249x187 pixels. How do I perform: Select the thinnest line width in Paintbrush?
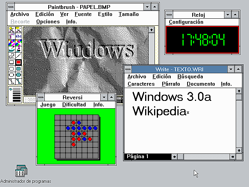click(x=17, y=88)
